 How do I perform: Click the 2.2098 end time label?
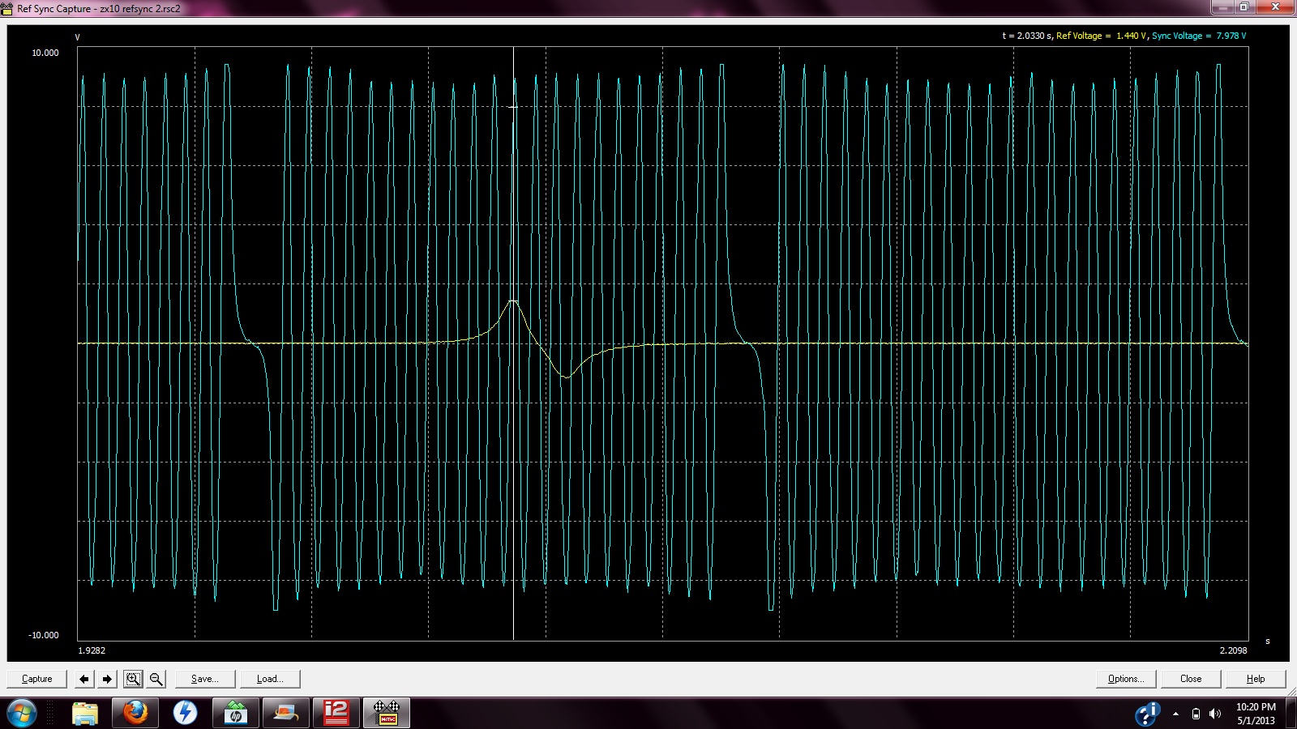(1234, 650)
